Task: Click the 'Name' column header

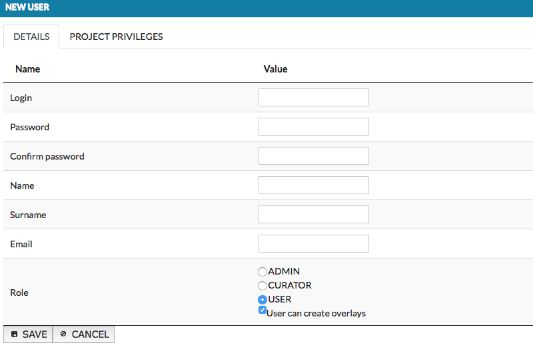Action: pyautogui.click(x=28, y=69)
